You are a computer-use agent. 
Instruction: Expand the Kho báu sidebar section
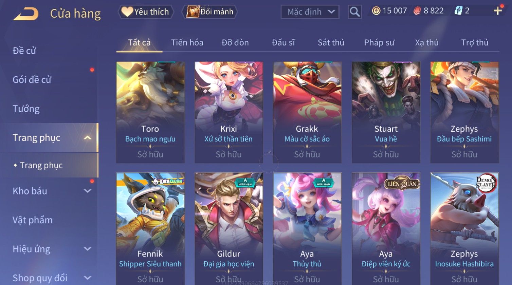[x=88, y=191]
